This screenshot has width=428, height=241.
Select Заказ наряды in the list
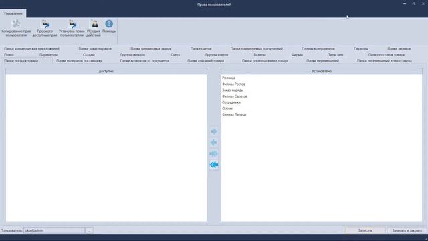click(x=233, y=90)
